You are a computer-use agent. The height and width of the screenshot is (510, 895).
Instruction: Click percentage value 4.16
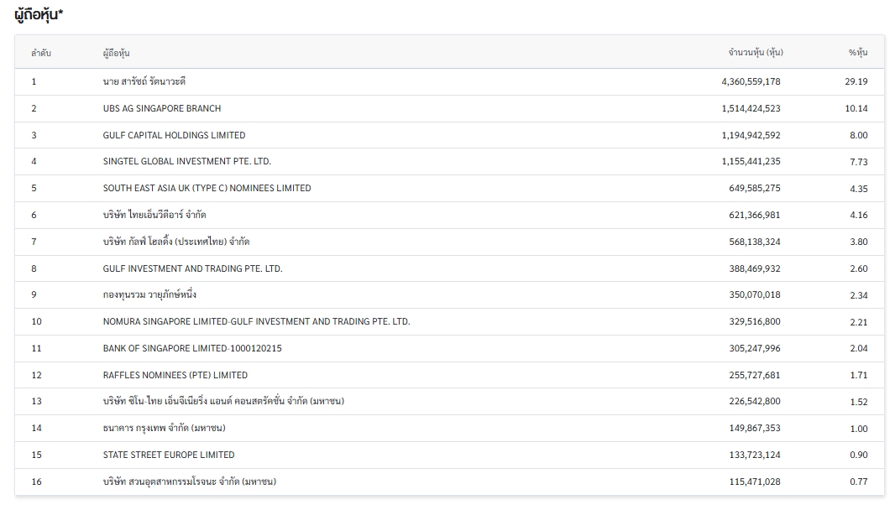(x=858, y=215)
